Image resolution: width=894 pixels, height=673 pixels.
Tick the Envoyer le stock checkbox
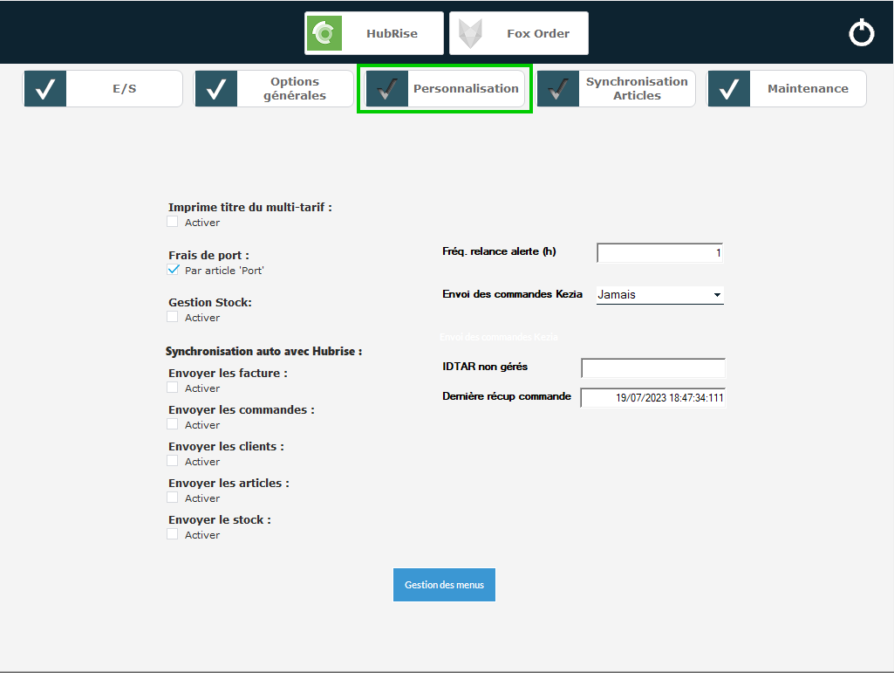pos(173,534)
